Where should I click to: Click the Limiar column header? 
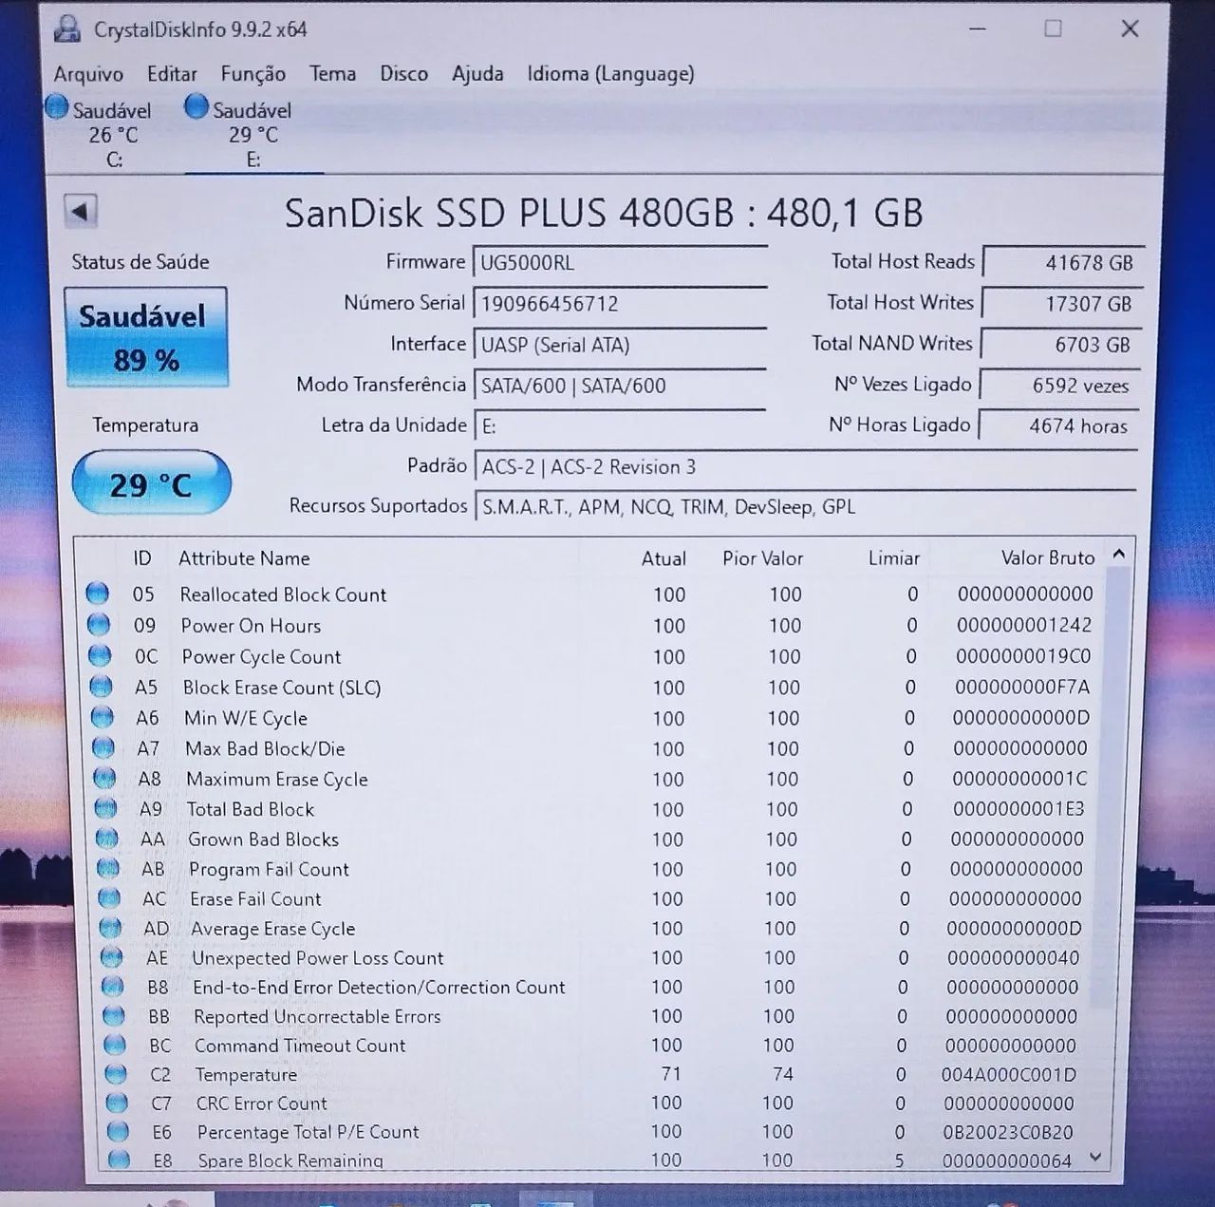tap(893, 558)
